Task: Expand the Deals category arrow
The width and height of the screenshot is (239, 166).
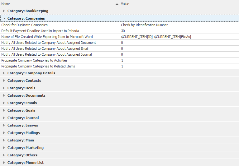Action: pyautogui.click(x=4, y=88)
